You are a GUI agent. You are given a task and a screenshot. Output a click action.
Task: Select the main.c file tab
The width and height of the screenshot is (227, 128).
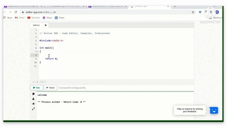pyautogui.click(x=36, y=25)
